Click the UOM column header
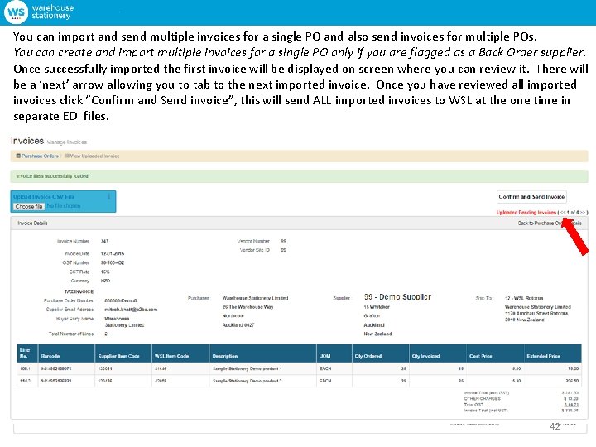This screenshot has height=447, width=596. click(334, 353)
